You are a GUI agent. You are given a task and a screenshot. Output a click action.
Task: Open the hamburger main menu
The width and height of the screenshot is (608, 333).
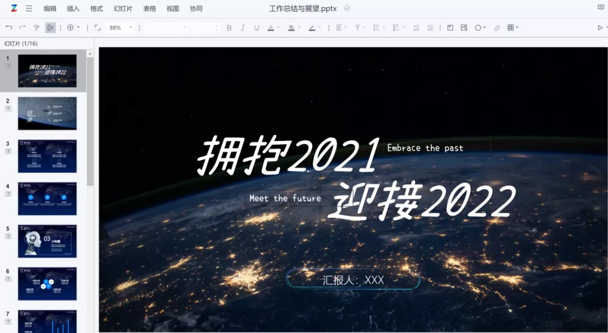point(29,8)
